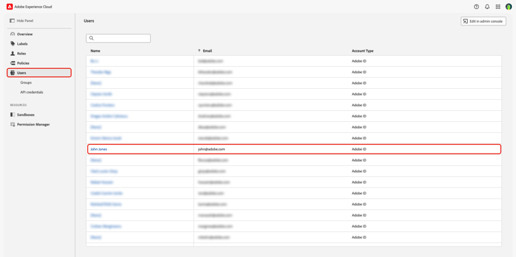Click Edit in admin console button

pyautogui.click(x=483, y=21)
